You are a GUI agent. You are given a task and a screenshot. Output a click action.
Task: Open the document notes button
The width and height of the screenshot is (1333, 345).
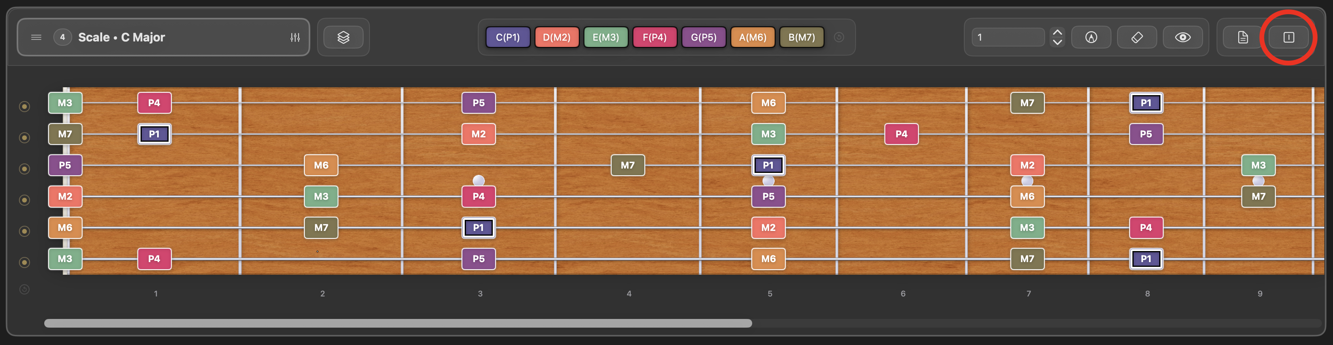[1243, 37]
